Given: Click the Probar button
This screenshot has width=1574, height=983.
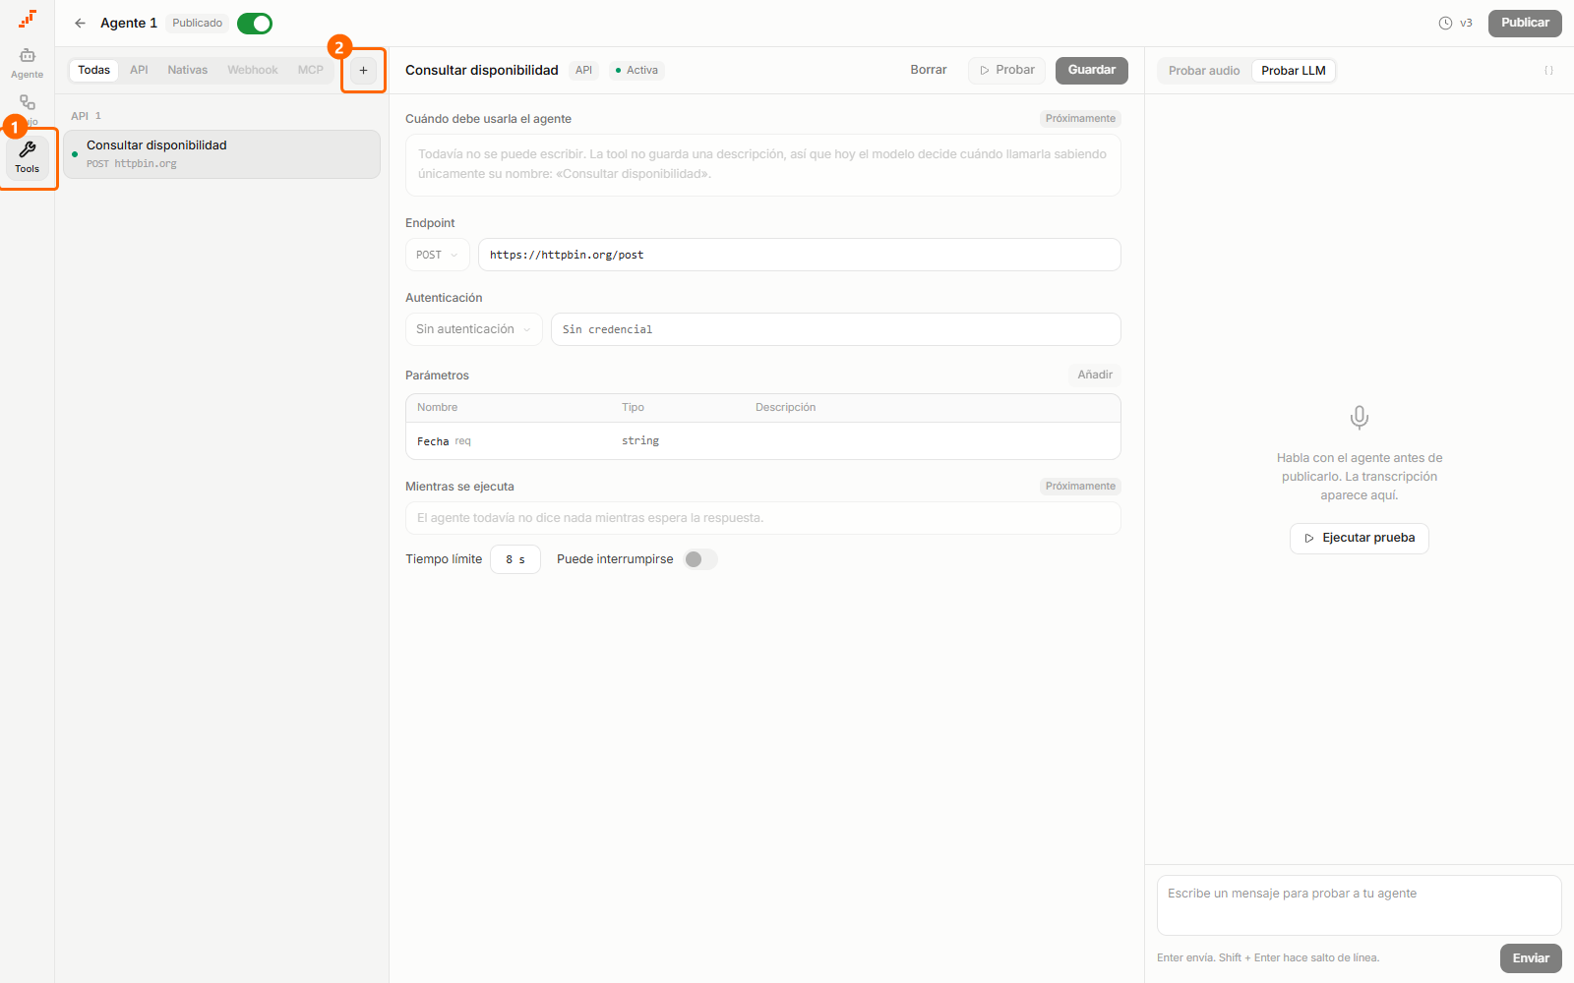Looking at the screenshot, I should click(1006, 70).
